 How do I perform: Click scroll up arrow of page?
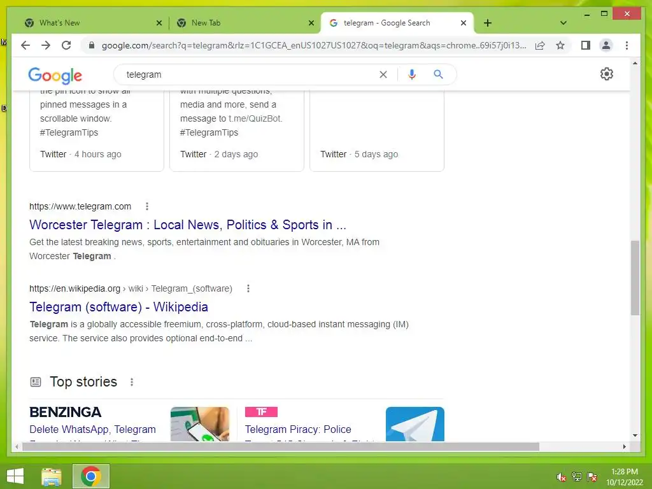pyautogui.click(x=635, y=63)
